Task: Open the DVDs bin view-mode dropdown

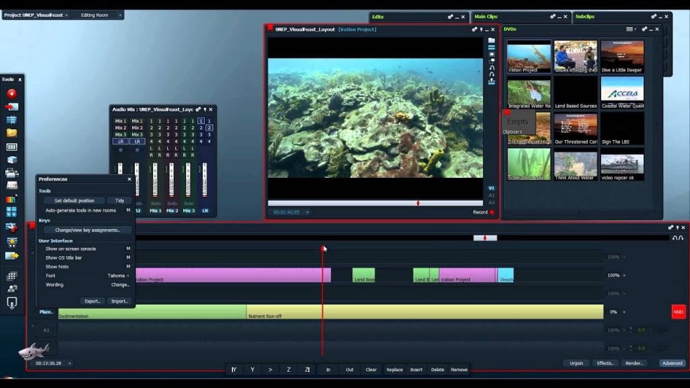Action: pos(630,29)
